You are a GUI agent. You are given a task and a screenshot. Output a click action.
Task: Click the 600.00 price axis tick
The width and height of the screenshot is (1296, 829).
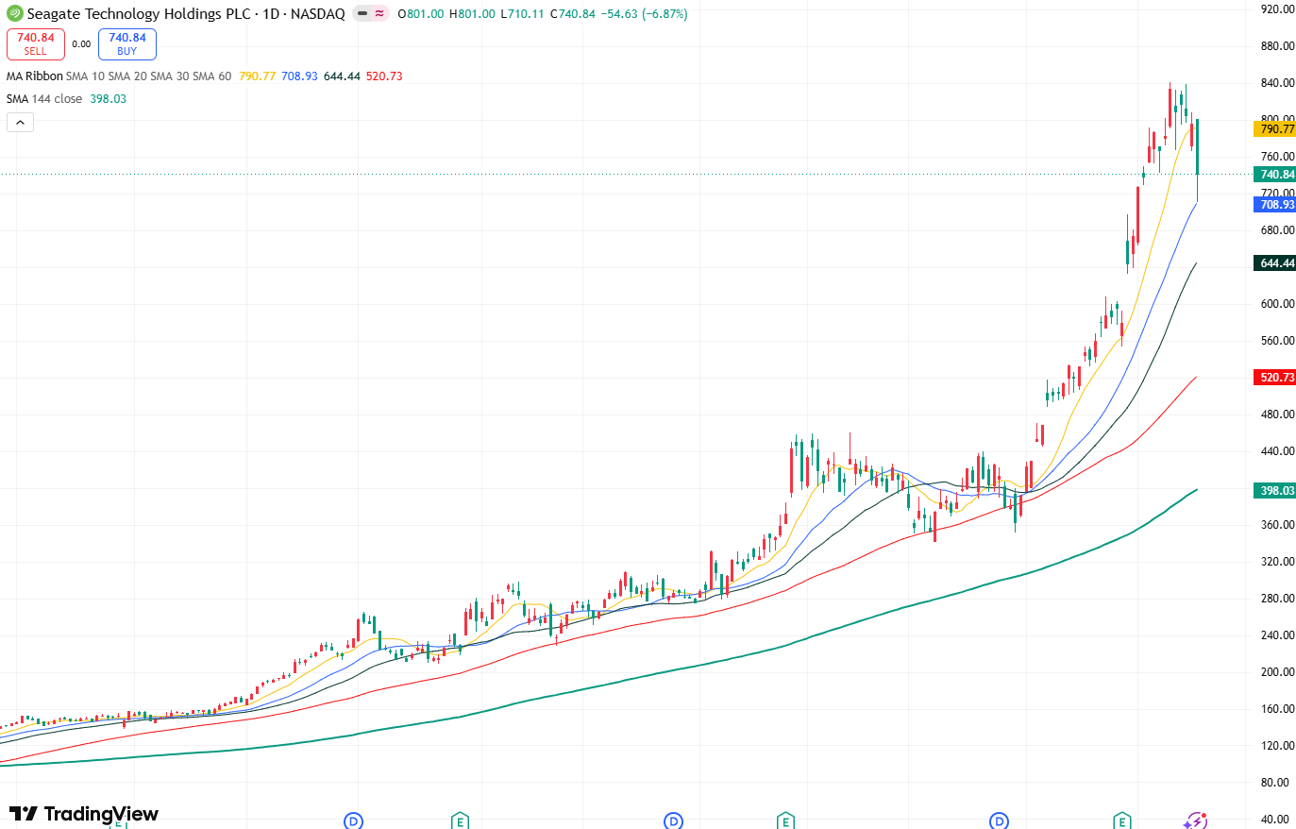tap(1277, 304)
